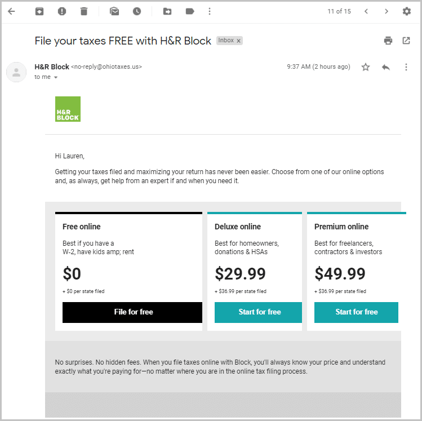Open the Move to folder icon
Screen dimensions: 422x421
tap(167, 11)
